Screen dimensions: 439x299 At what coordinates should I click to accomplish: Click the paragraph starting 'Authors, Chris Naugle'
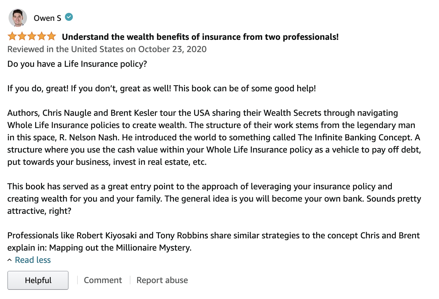click(x=214, y=137)
